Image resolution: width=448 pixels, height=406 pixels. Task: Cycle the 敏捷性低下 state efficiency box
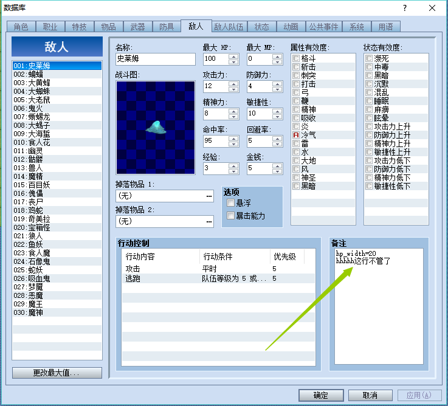369,186
